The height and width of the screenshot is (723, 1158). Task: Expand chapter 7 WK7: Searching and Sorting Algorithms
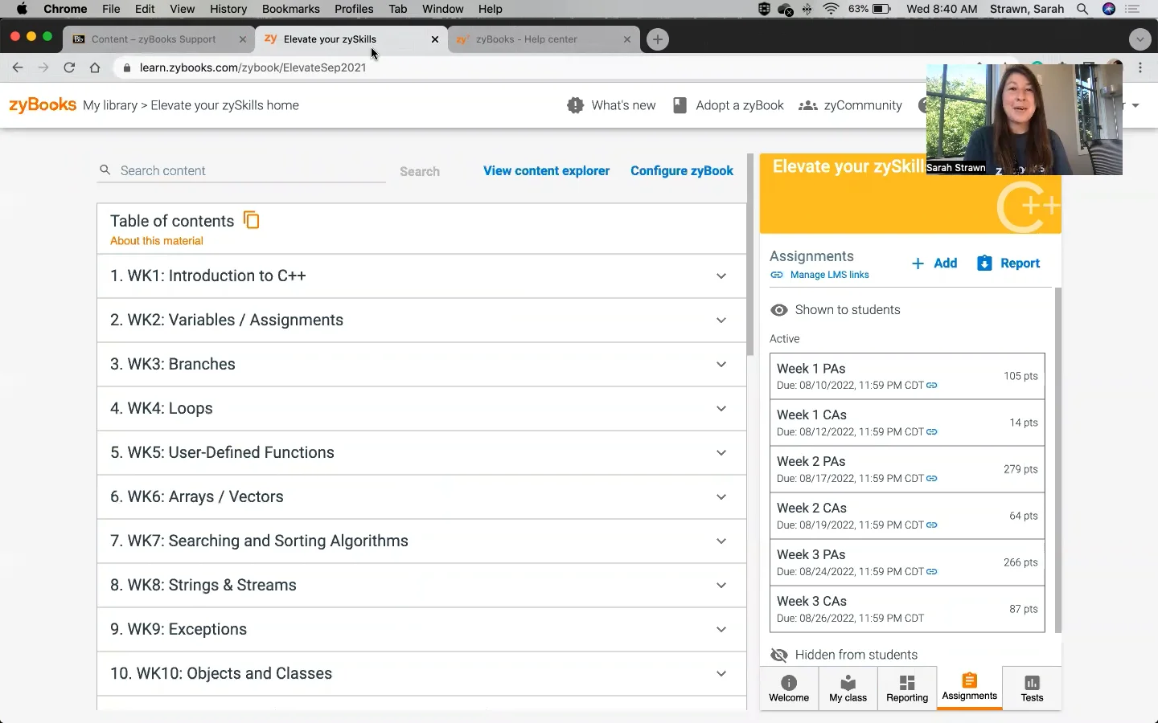click(422, 541)
